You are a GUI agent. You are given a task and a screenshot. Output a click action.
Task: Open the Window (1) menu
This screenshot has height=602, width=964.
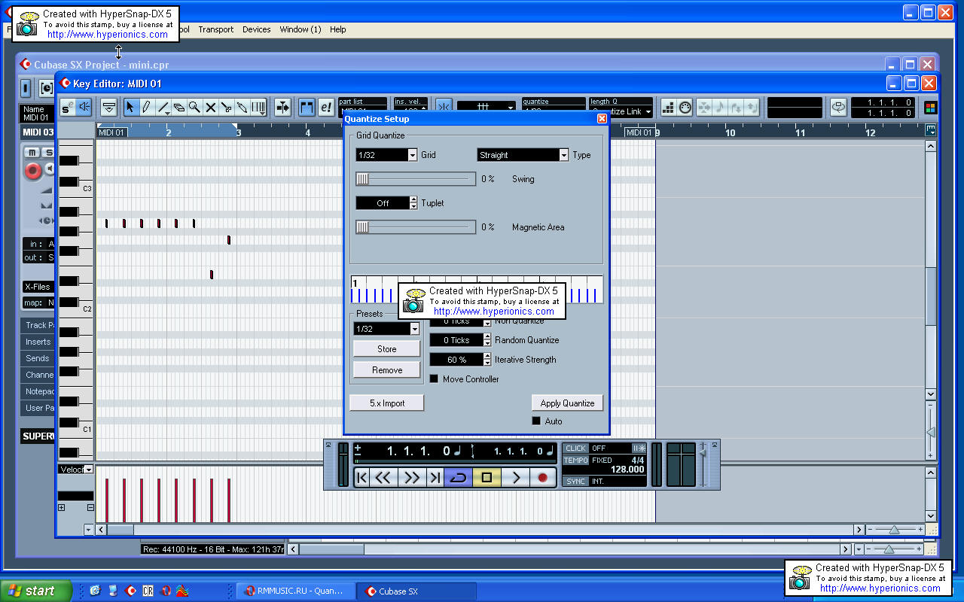tap(300, 29)
